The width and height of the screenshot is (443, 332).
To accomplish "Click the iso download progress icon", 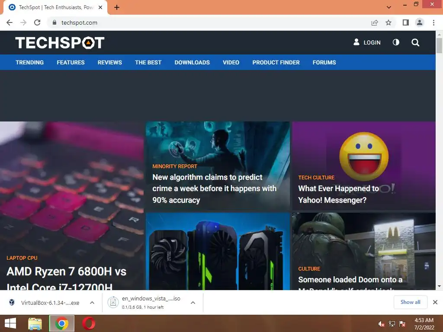I will (x=113, y=302).
